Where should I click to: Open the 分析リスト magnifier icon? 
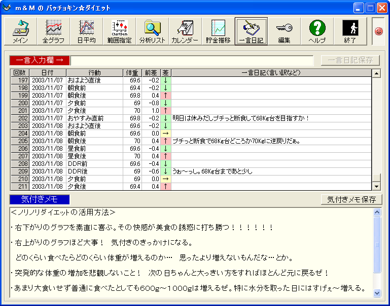pos(152,31)
